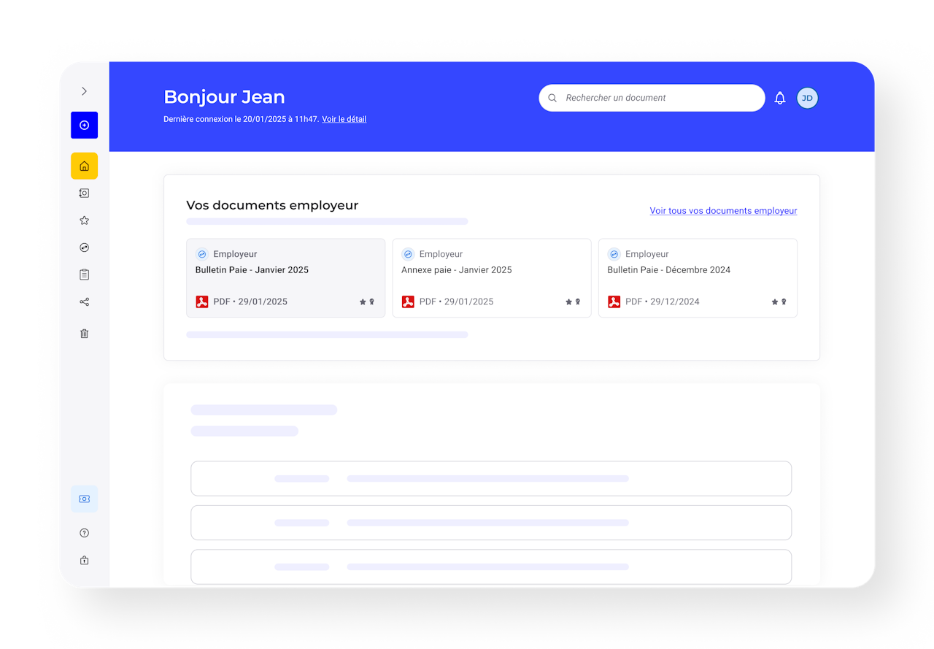Click the blue ticket icon in sidebar
This screenshot has width=934, height=649.
84,499
